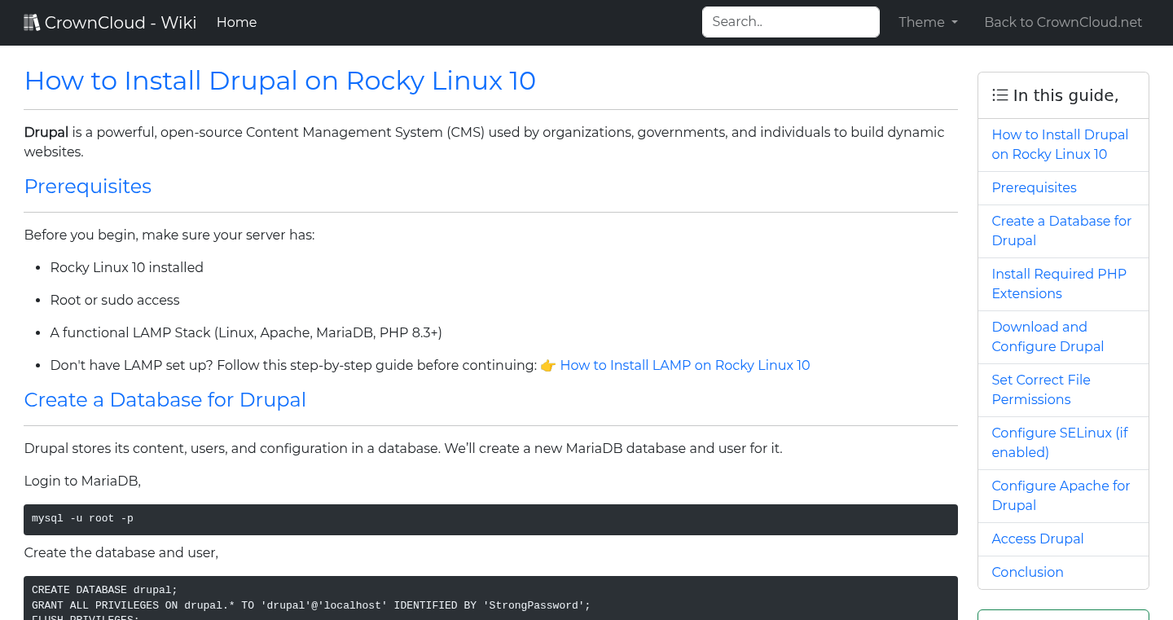The width and height of the screenshot is (1173, 620).
Task: Click the pointing finger emoji before LAMP link
Action: pyautogui.click(x=547, y=365)
